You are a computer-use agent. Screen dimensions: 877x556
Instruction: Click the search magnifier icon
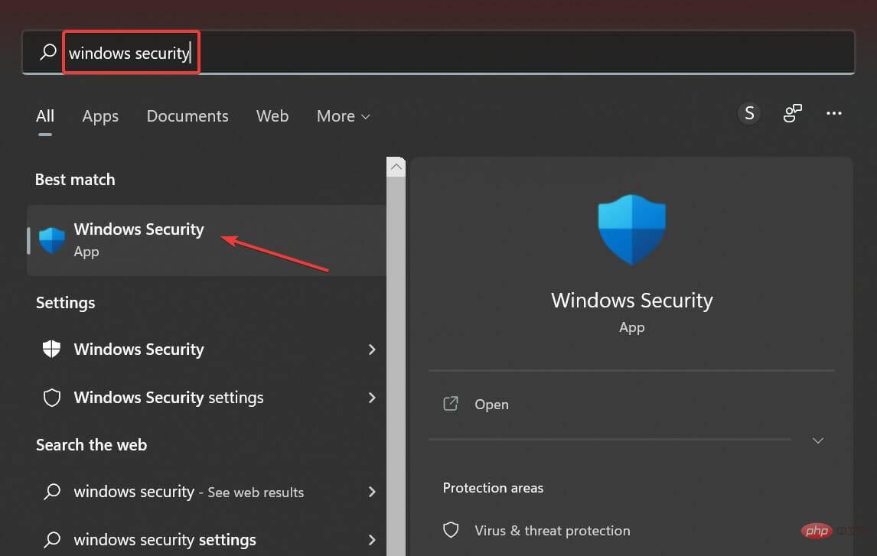click(47, 52)
